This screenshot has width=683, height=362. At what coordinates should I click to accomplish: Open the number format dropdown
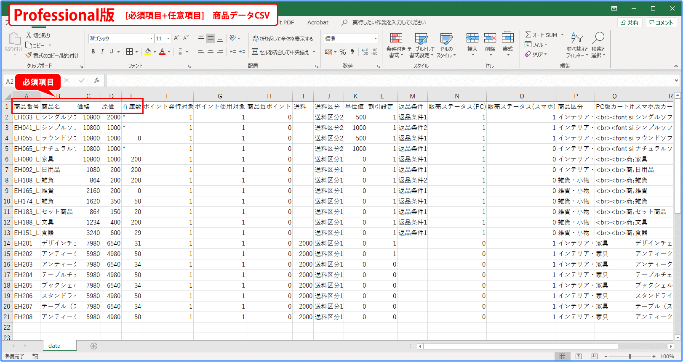coord(376,39)
